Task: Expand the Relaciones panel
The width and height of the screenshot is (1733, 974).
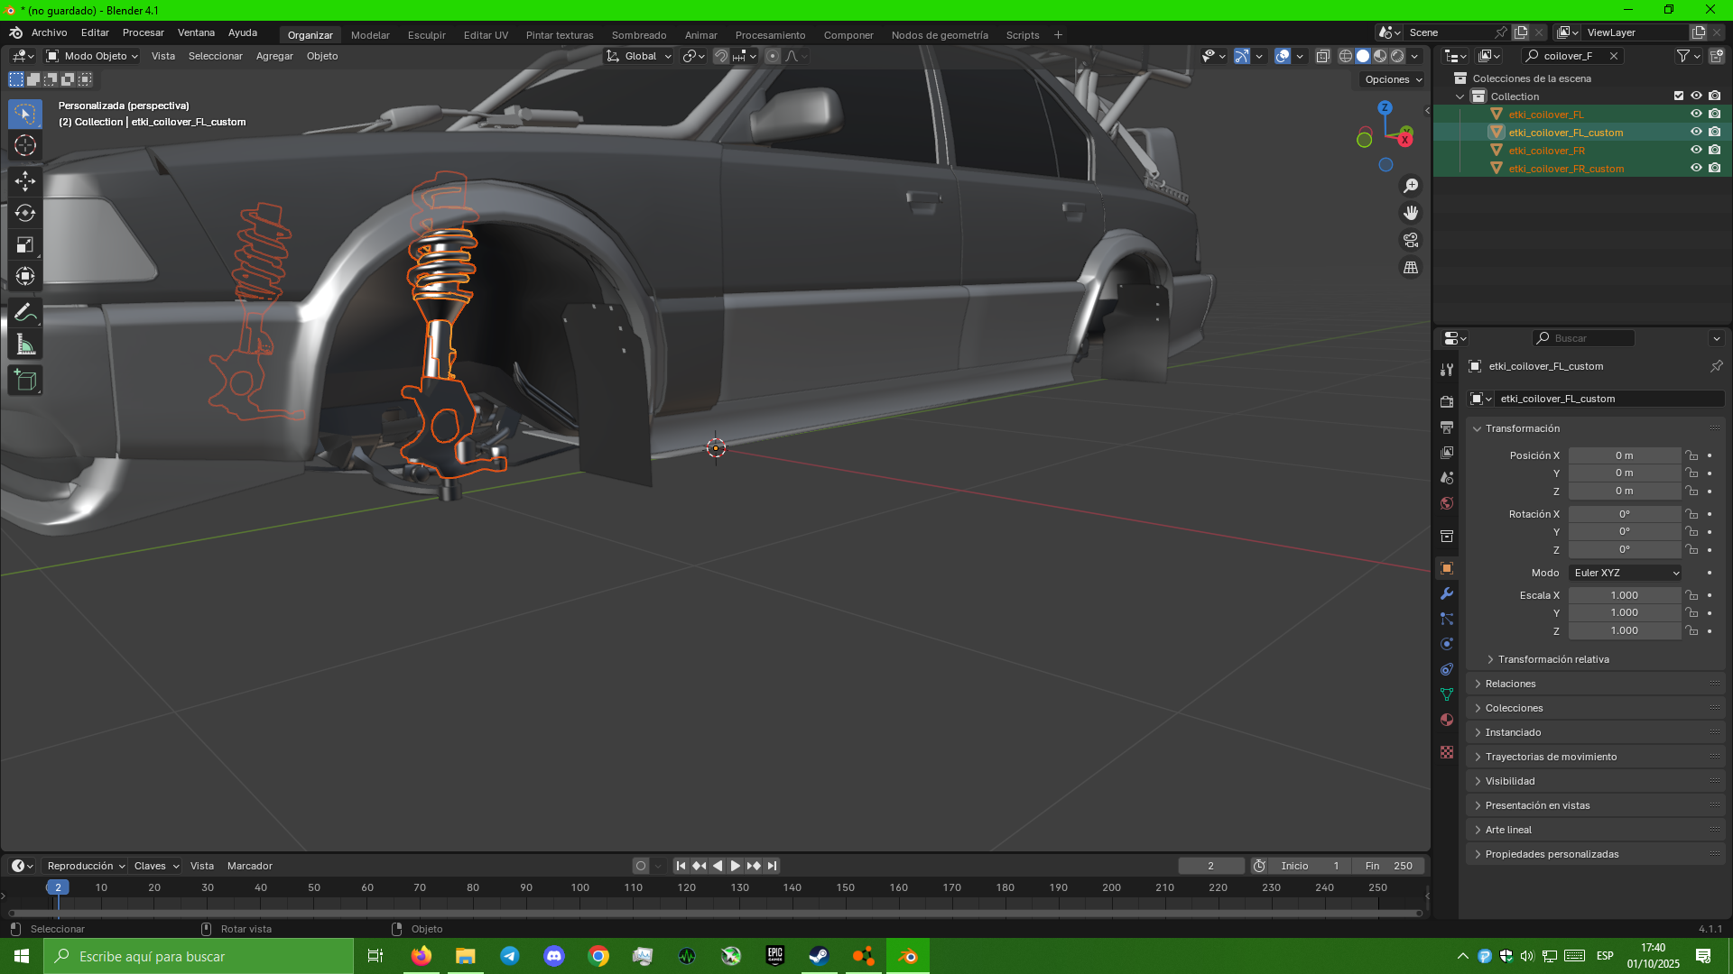Action: (x=1510, y=684)
